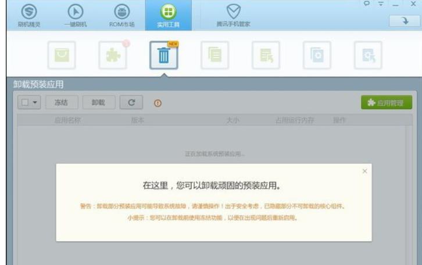Open the ROM市场 tab

pos(120,15)
